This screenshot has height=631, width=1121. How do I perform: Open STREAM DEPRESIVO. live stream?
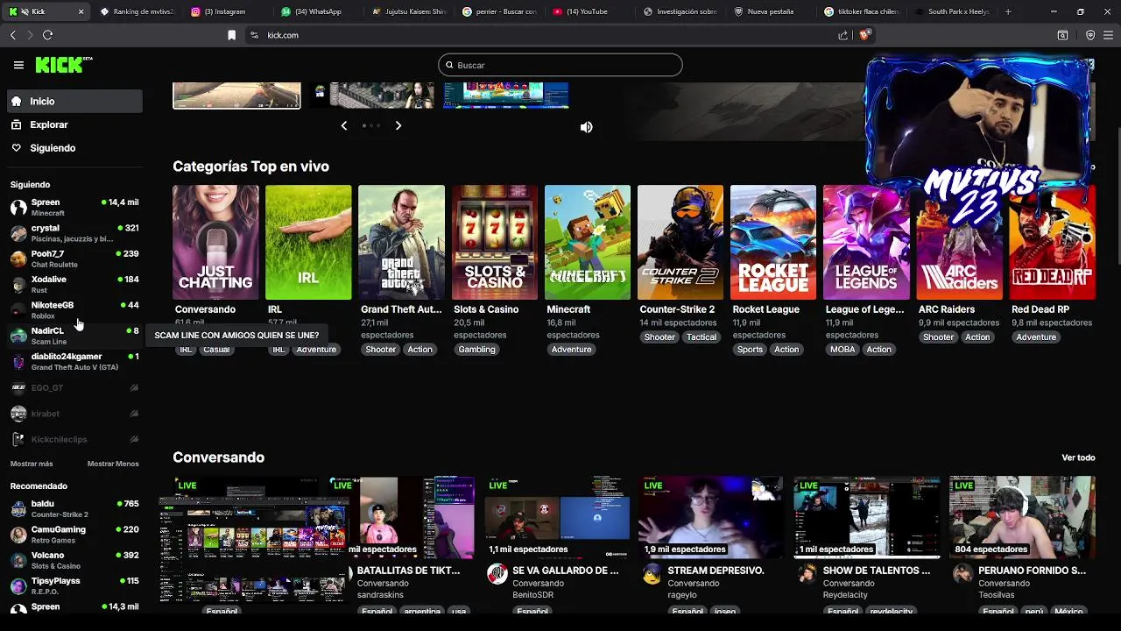[716, 571]
